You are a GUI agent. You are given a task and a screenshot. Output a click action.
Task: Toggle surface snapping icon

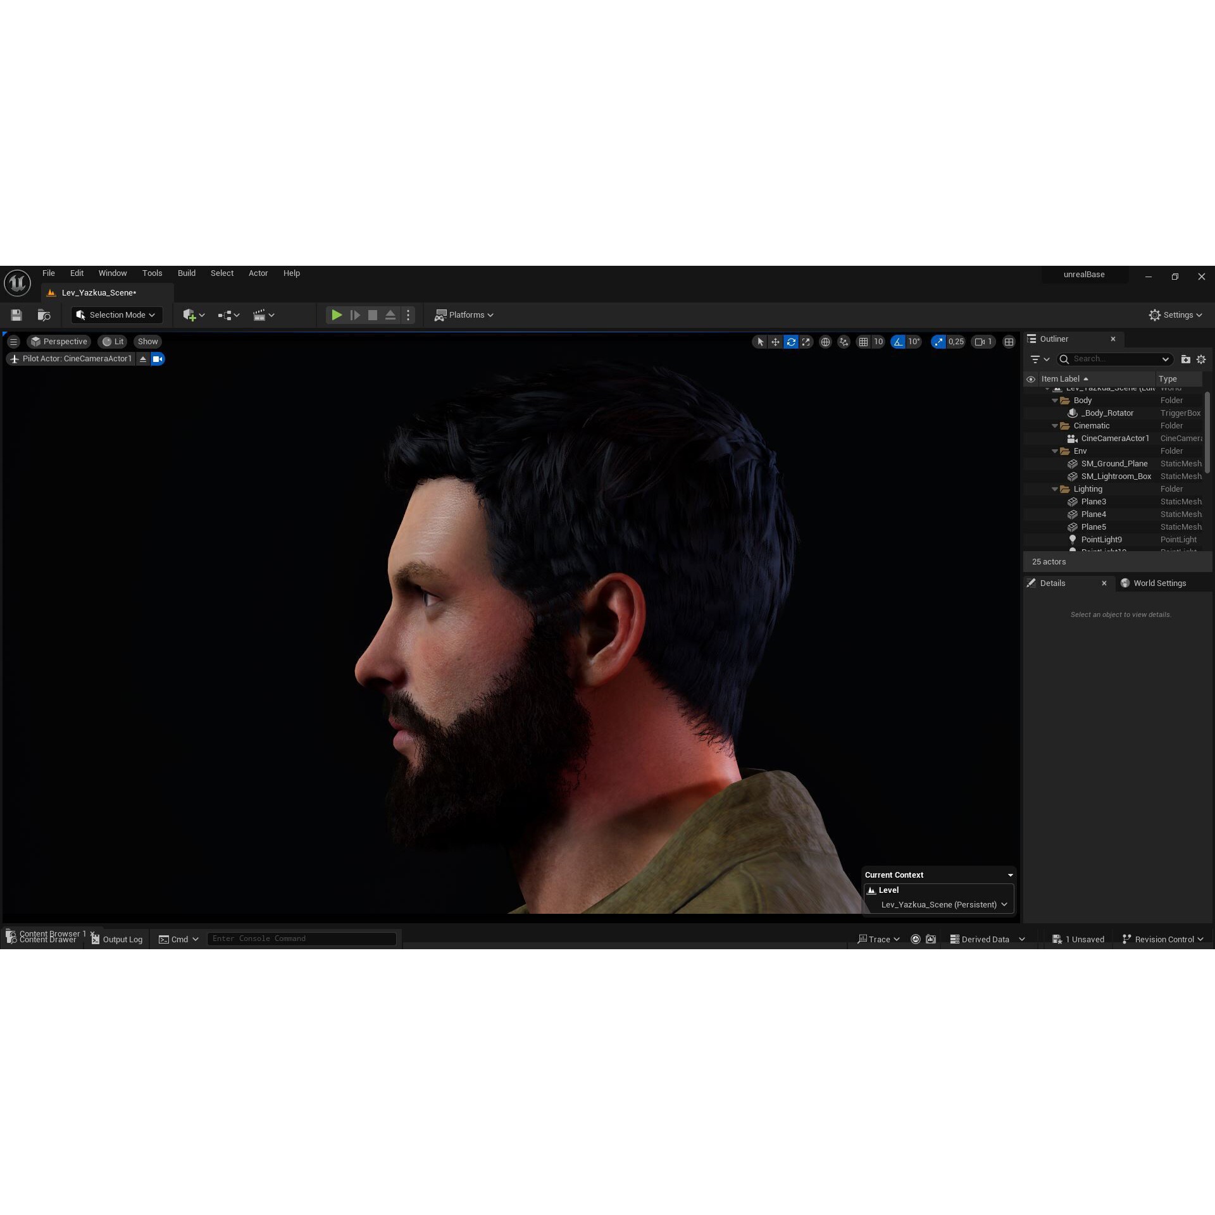point(844,342)
